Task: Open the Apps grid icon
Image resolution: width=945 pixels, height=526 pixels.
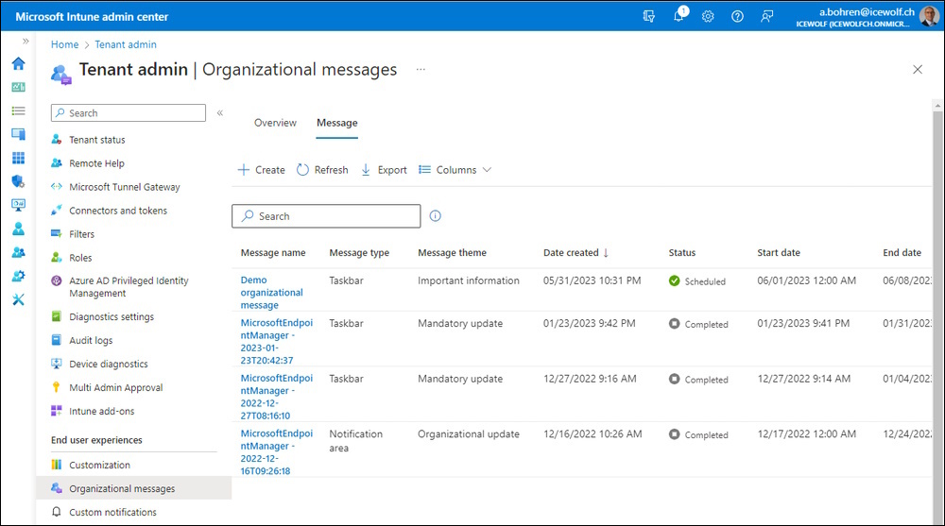Action: [x=19, y=158]
